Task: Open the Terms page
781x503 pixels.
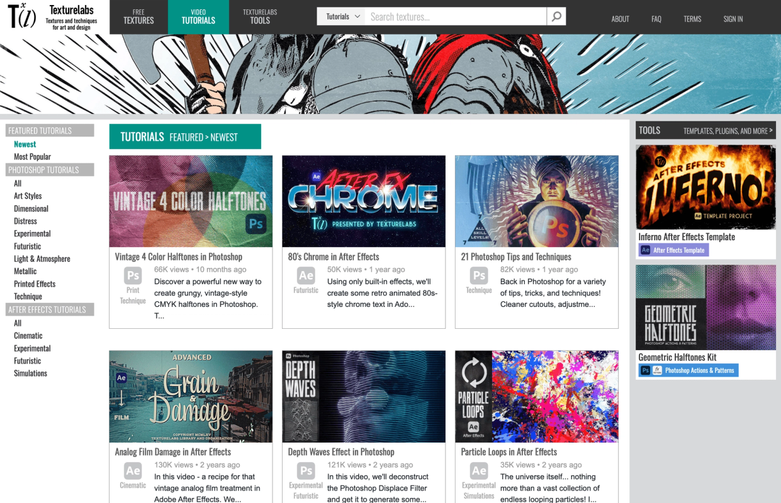Action: coord(692,19)
